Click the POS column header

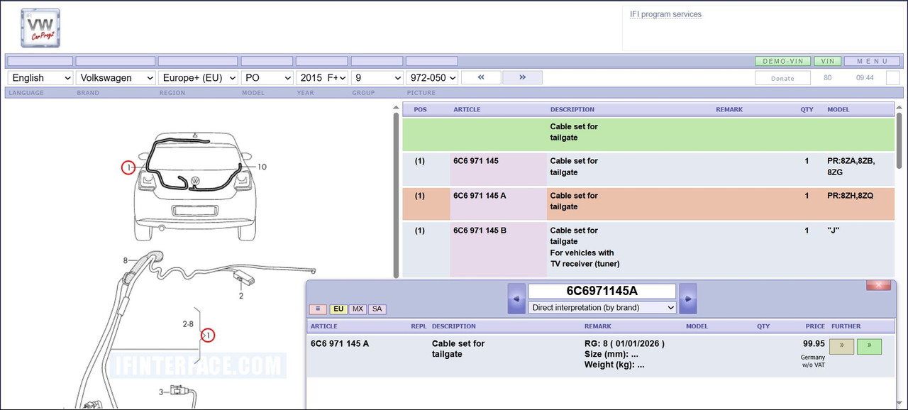click(x=421, y=110)
